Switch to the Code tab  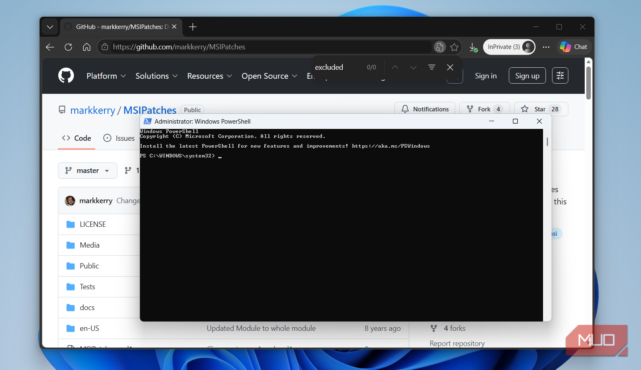pos(76,138)
